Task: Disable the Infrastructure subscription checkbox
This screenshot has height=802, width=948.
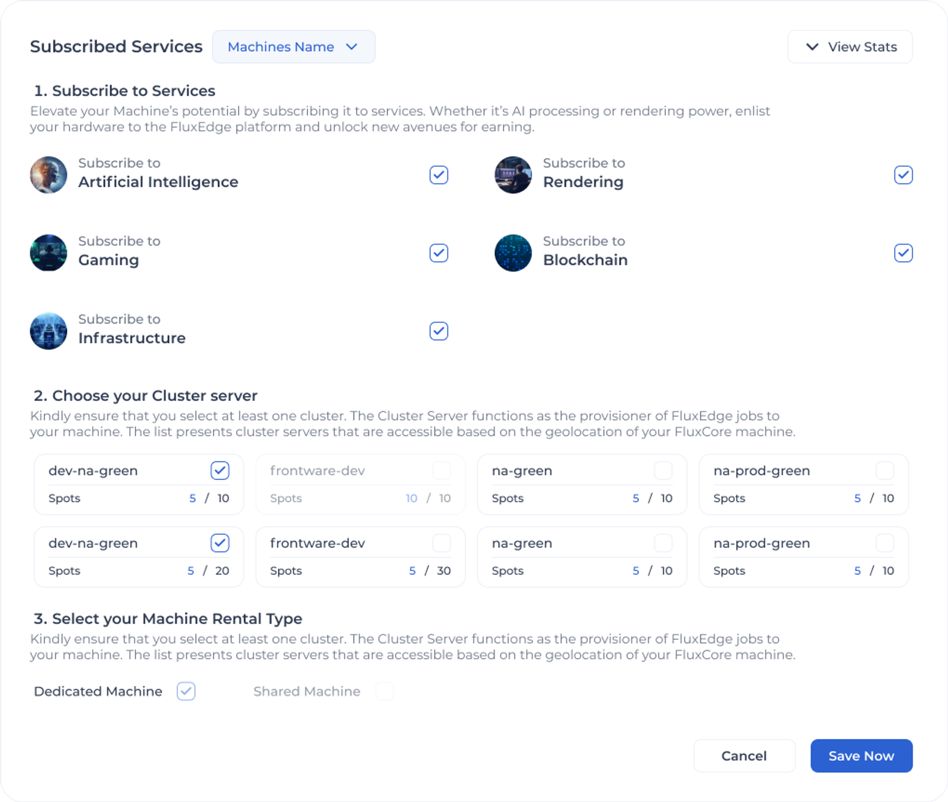Action: pos(438,331)
